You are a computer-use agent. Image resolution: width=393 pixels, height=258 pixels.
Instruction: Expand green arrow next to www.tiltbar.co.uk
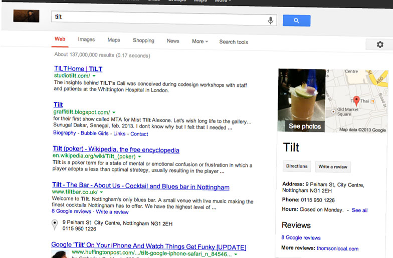[x=101, y=192]
